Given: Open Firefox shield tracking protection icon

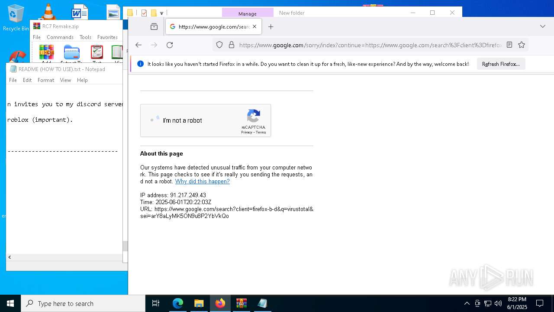Looking at the screenshot, I should tap(219, 45).
